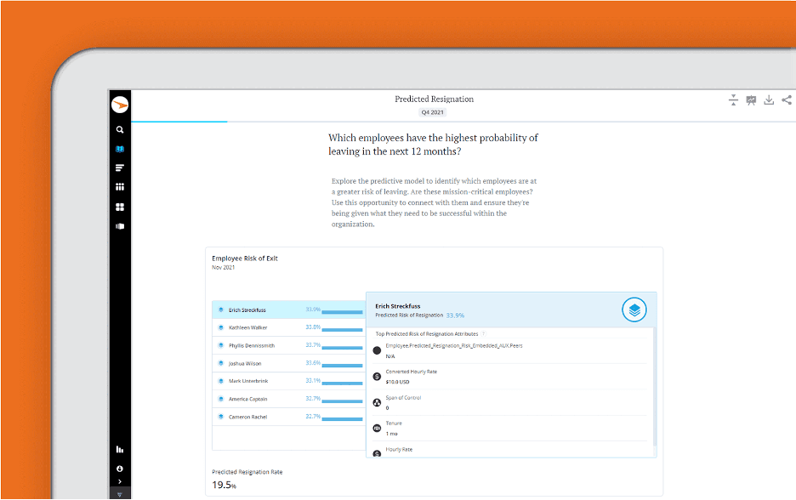This screenshot has width=796, height=500.
Task: Click the Employee Risk of Exit title
Action: [245, 259]
